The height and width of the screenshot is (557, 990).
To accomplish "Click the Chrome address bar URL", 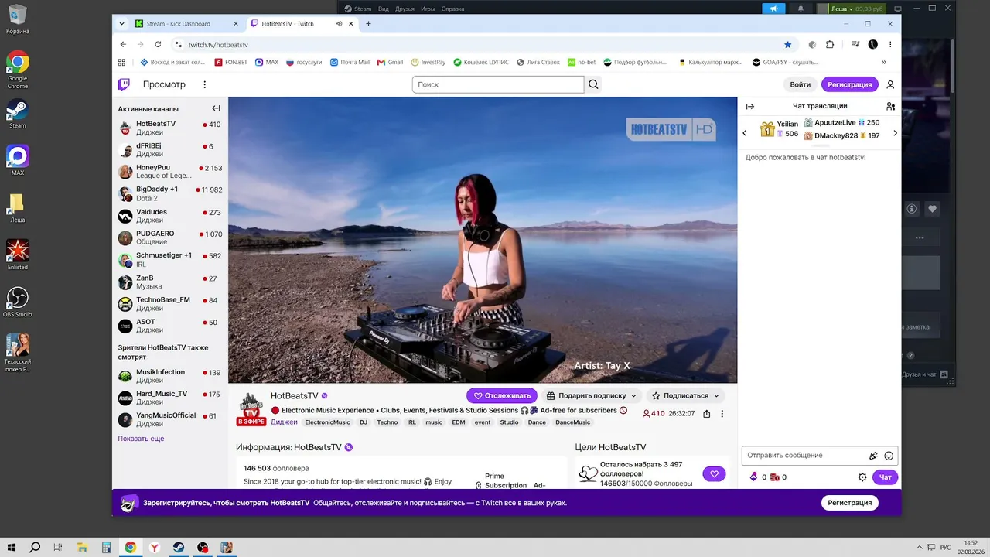I will coord(218,45).
